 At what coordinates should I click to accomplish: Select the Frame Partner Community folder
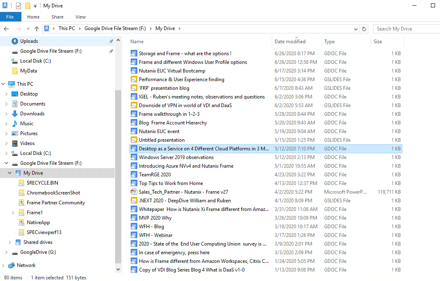coord(56,203)
